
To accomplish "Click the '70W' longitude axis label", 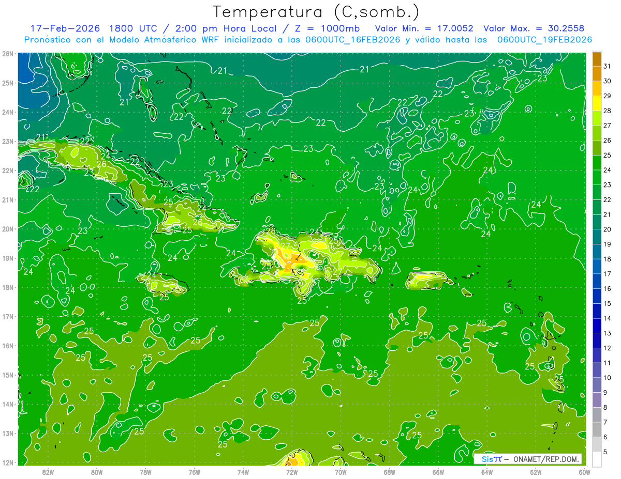I will pos(341,472).
